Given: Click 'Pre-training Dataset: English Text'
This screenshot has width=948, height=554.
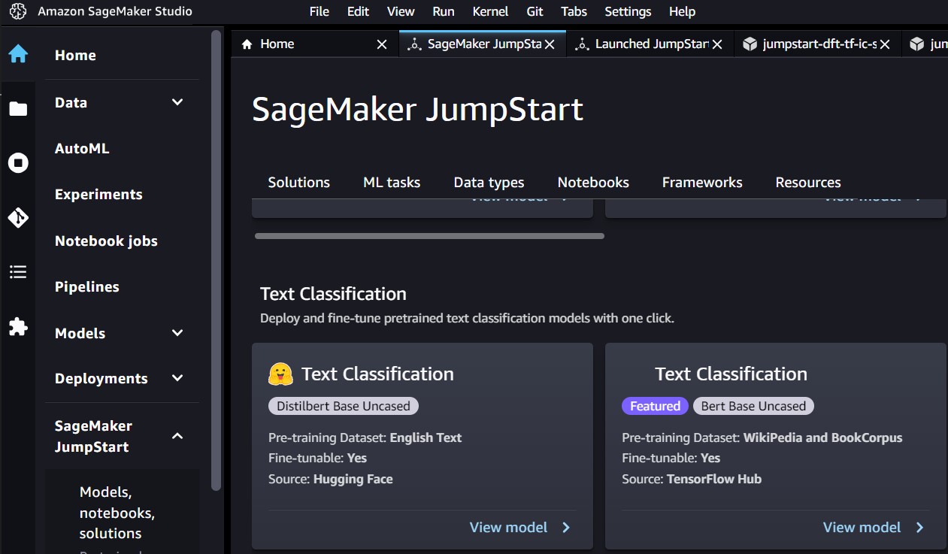Looking at the screenshot, I should click(x=365, y=437).
